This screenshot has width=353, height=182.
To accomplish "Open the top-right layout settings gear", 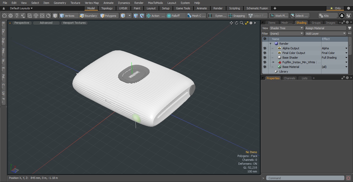I will pyautogui.click(x=349, y=8).
